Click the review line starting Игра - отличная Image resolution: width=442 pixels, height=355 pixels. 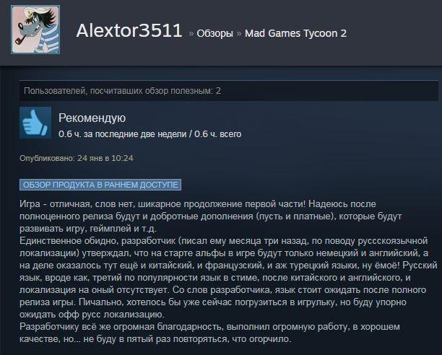point(198,203)
